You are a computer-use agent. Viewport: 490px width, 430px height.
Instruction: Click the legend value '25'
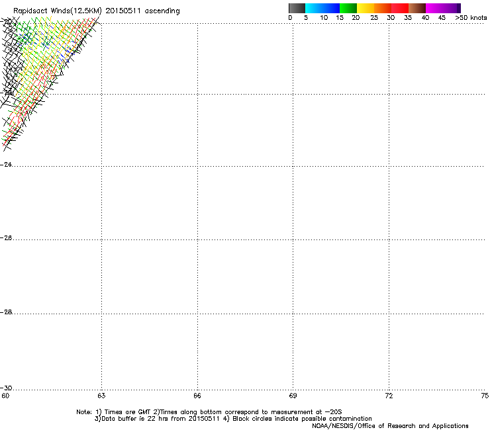374,18
